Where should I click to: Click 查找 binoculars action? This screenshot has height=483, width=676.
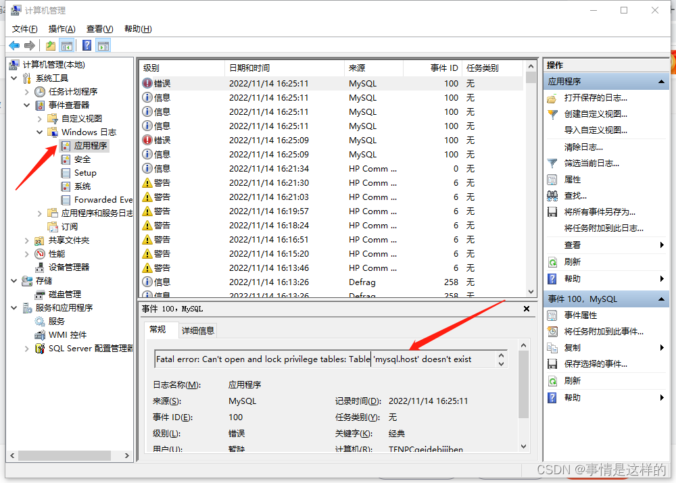(575, 196)
